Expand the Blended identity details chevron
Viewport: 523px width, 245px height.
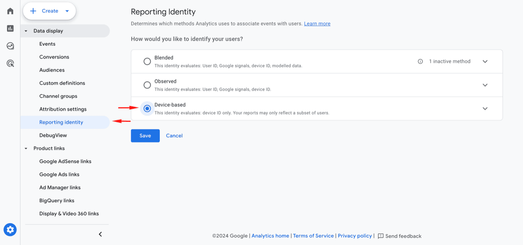tap(485, 62)
